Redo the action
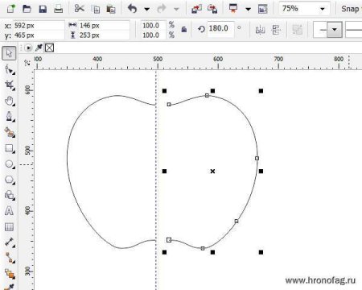This screenshot has width=362, height=290. 162,9
